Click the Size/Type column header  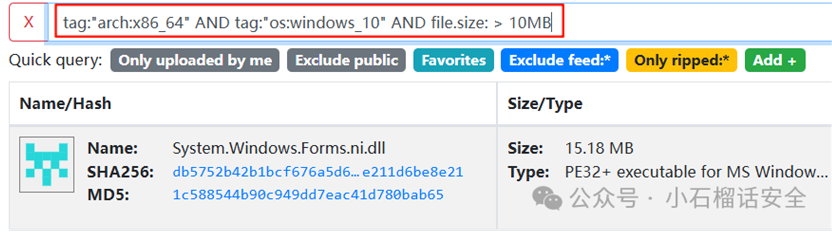[x=545, y=104]
